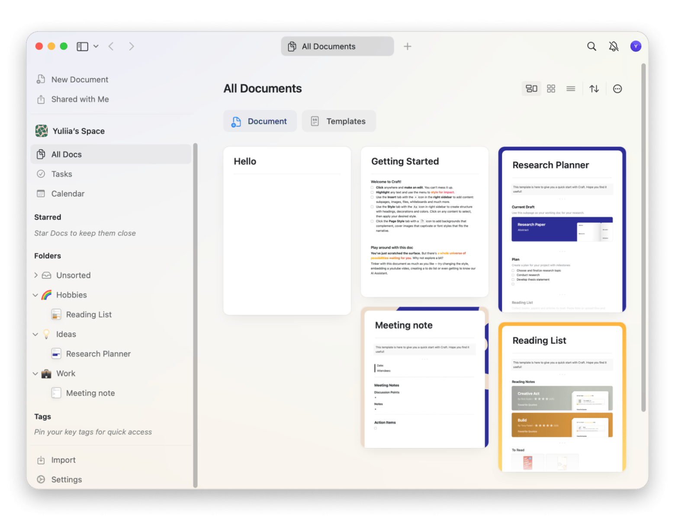The width and height of the screenshot is (675, 524).
Task: Select the All Documents tab
Action: [337, 46]
